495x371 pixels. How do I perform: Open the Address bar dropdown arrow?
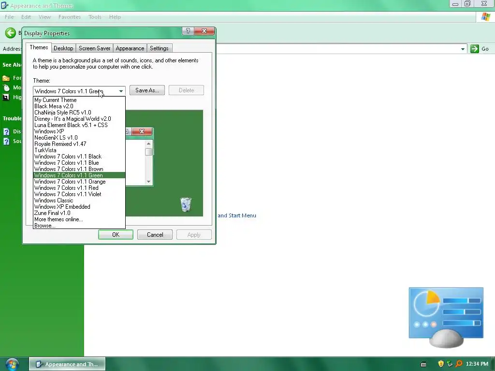tap(463, 49)
